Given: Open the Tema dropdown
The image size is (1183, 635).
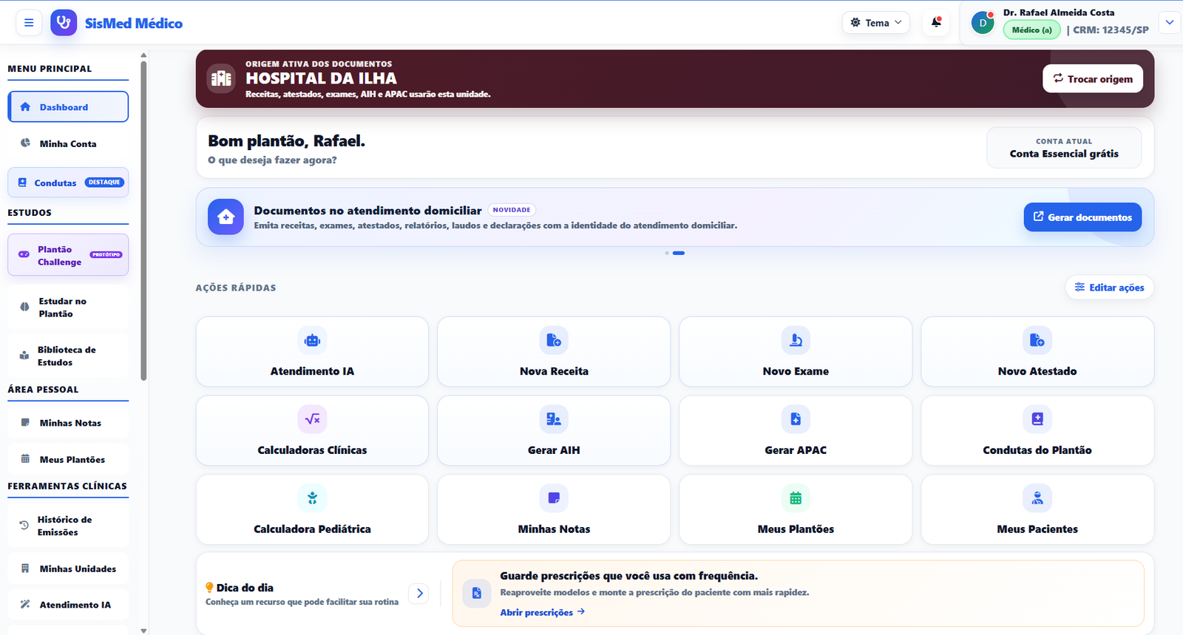Looking at the screenshot, I should pyautogui.click(x=876, y=23).
